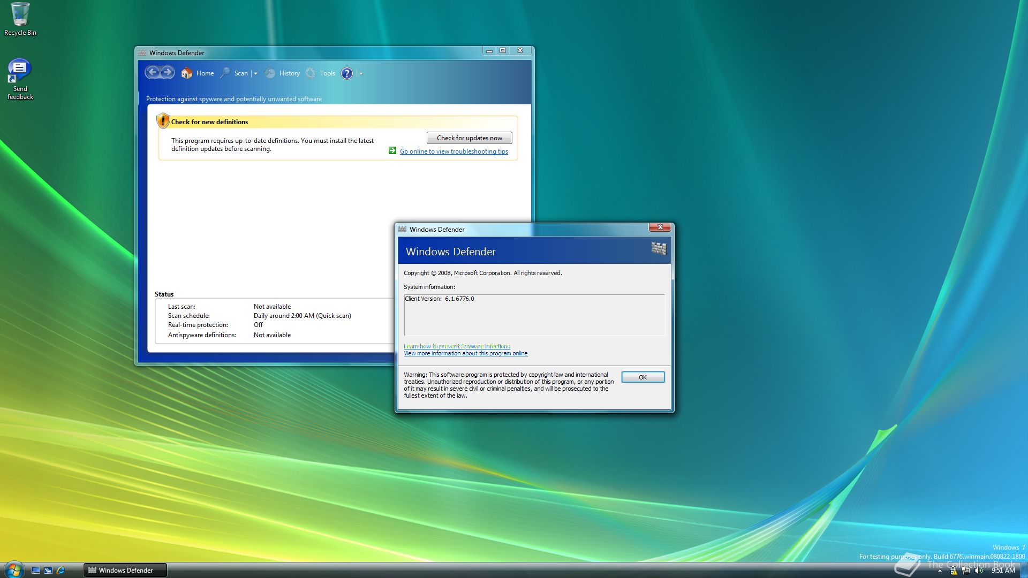This screenshot has width=1028, height=578.
Task: Click Switch between windows quick launch icon
Action: tap(48, 571)
